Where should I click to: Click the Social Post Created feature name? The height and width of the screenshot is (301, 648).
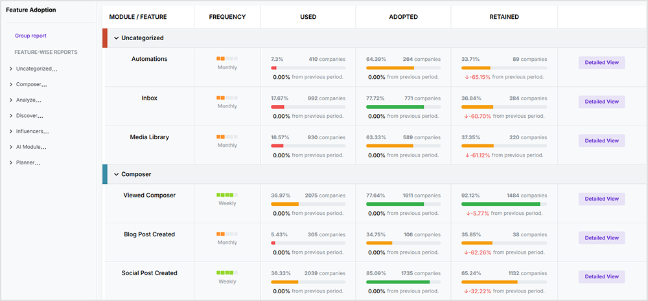149,273
